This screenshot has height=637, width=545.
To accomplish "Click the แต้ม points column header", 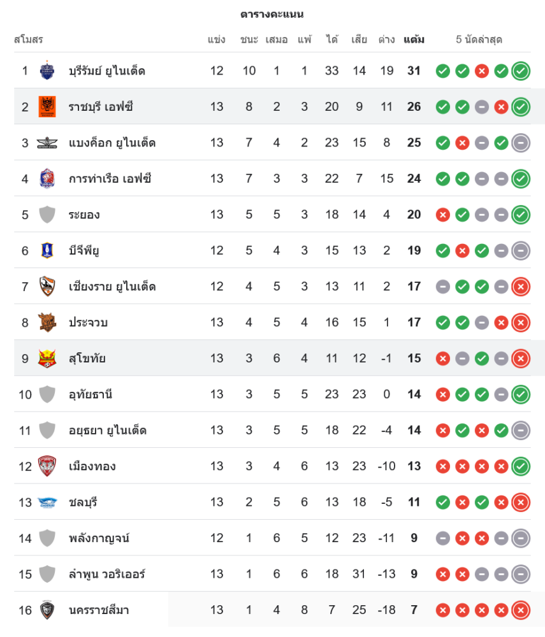I will (414, 39).
